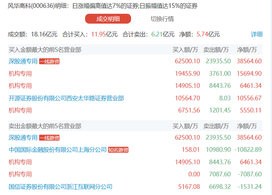
Task: Click buy amount 0.00 in sellers list
Action: pyautogui.click(x=194, y=174)
